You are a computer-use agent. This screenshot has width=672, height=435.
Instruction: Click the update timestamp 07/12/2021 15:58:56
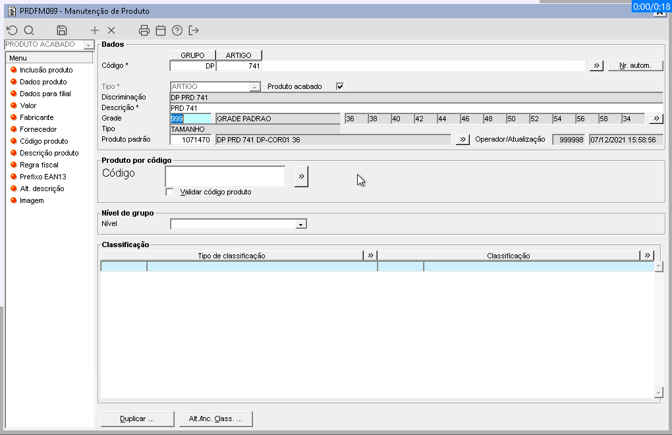[x=626, y=140]
